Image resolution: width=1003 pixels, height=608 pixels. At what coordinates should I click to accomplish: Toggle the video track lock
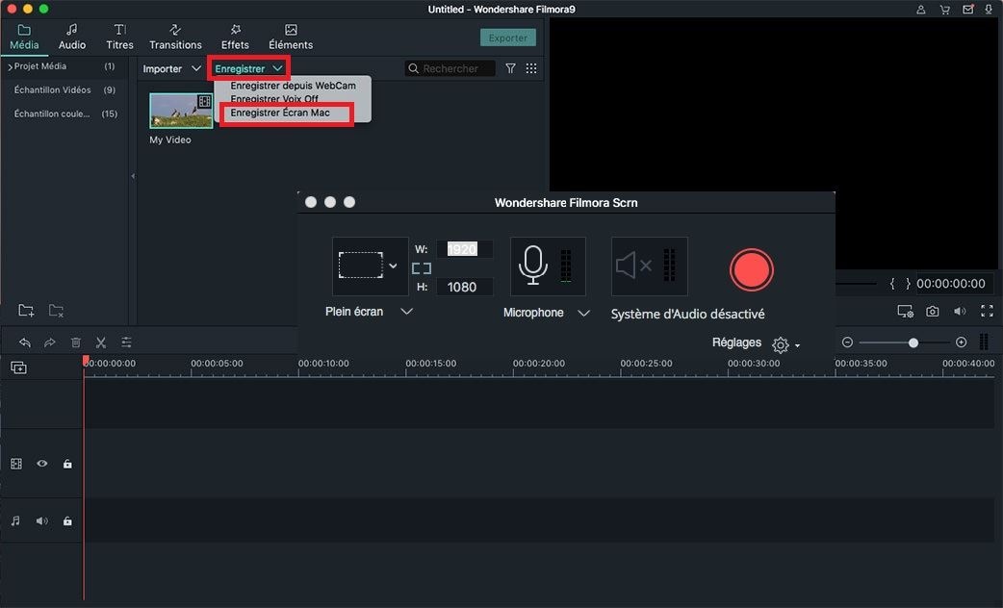[x=67, y=464]
